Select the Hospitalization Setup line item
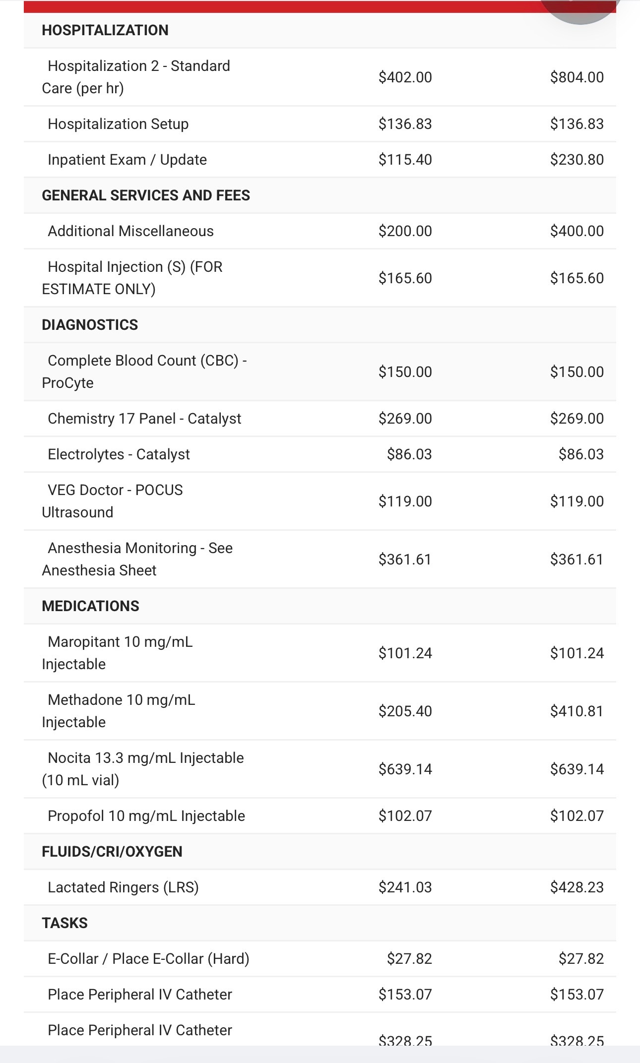 [x=118, y=124]
